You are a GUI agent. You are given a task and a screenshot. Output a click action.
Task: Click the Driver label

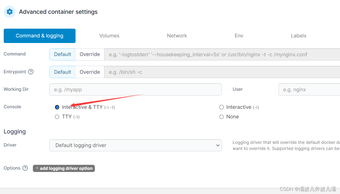pos(10,145)
